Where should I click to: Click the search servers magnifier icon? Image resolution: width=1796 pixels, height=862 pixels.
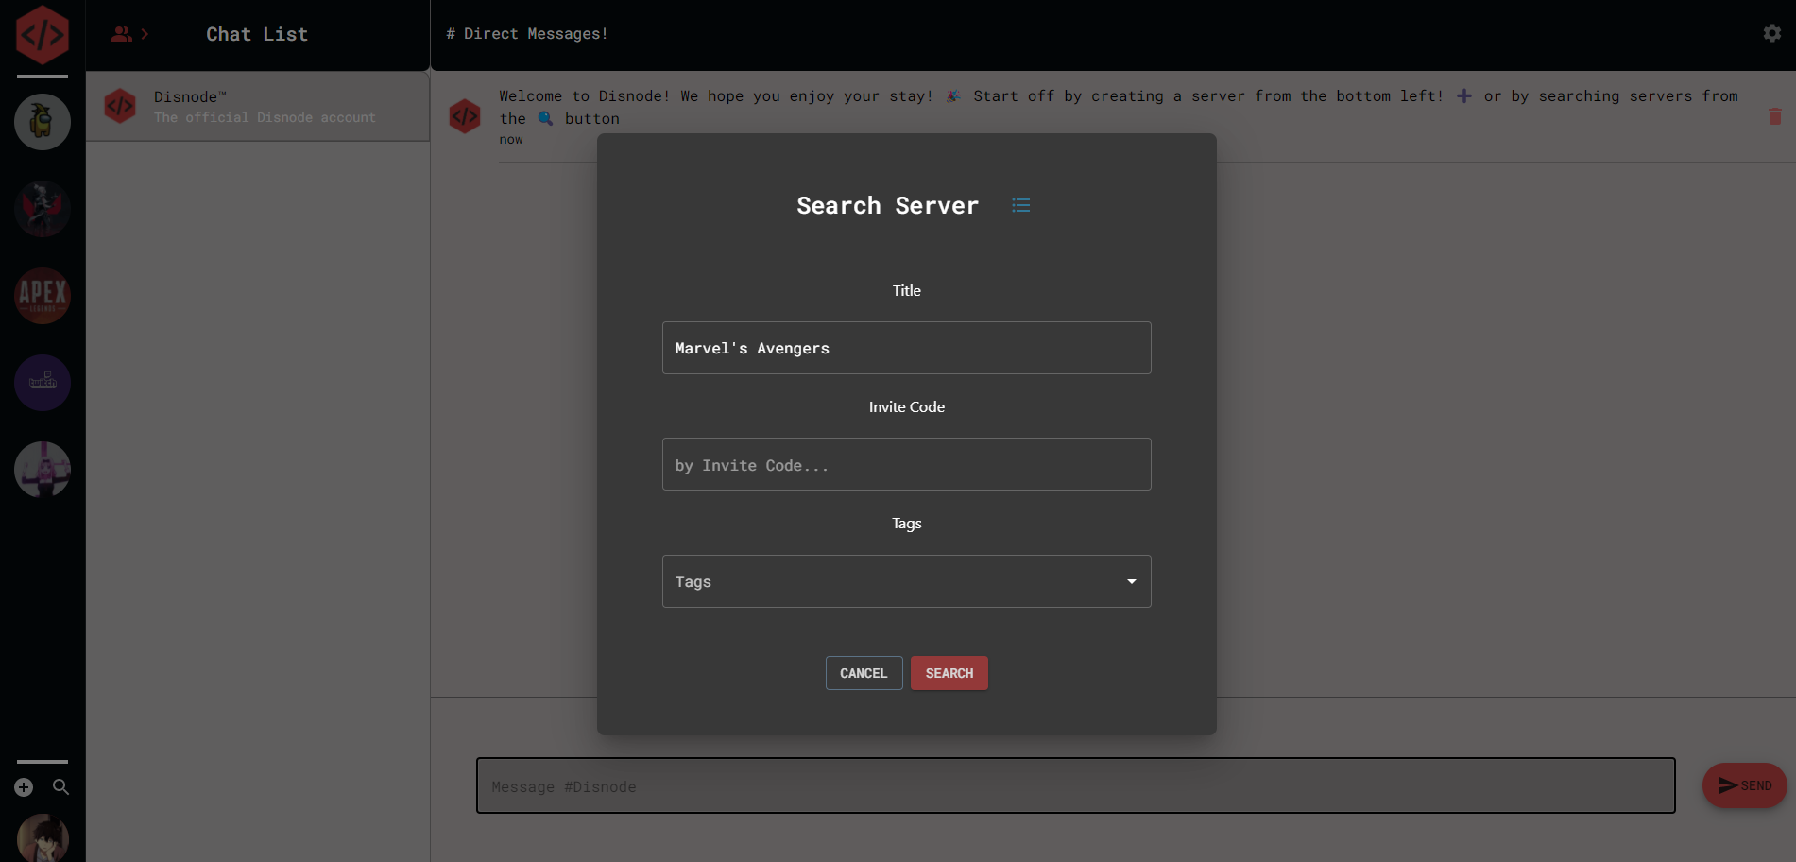pyautogui.click(x=60, y=787)
